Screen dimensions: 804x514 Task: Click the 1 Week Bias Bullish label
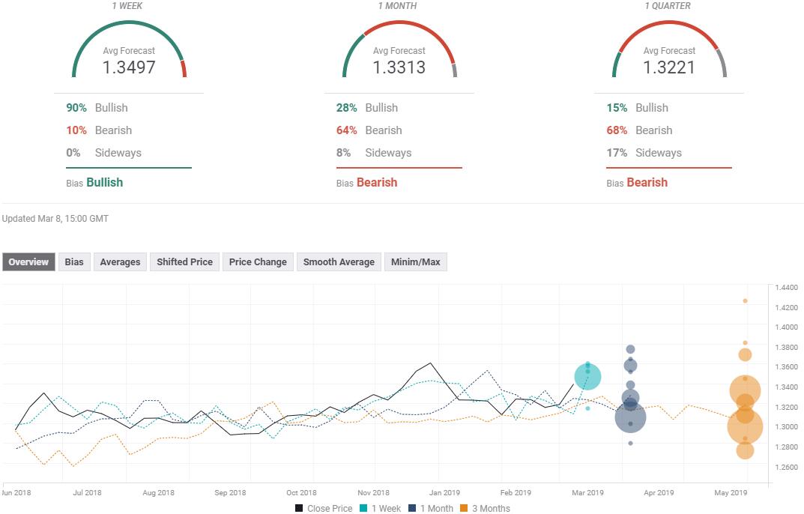point(94,183)
